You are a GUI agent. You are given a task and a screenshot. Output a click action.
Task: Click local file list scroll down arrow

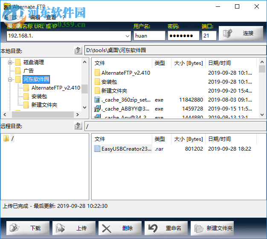click(262, 115)
